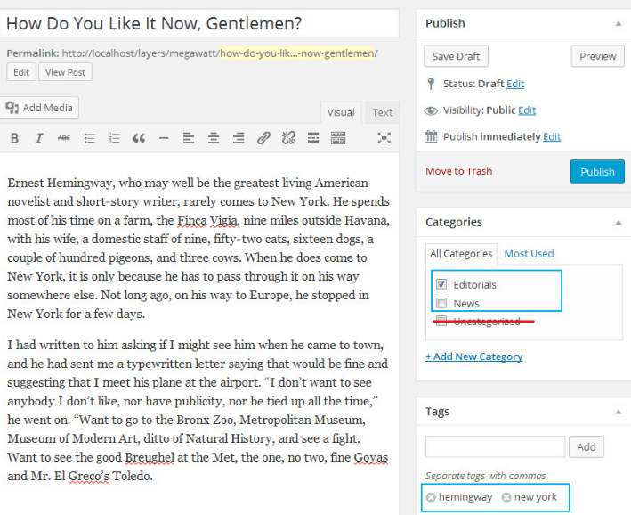Image resolution: width=631 pixels, height=515 pixels.
Task: Apply strikethrough formatting
Action: (x=64, y=138)
